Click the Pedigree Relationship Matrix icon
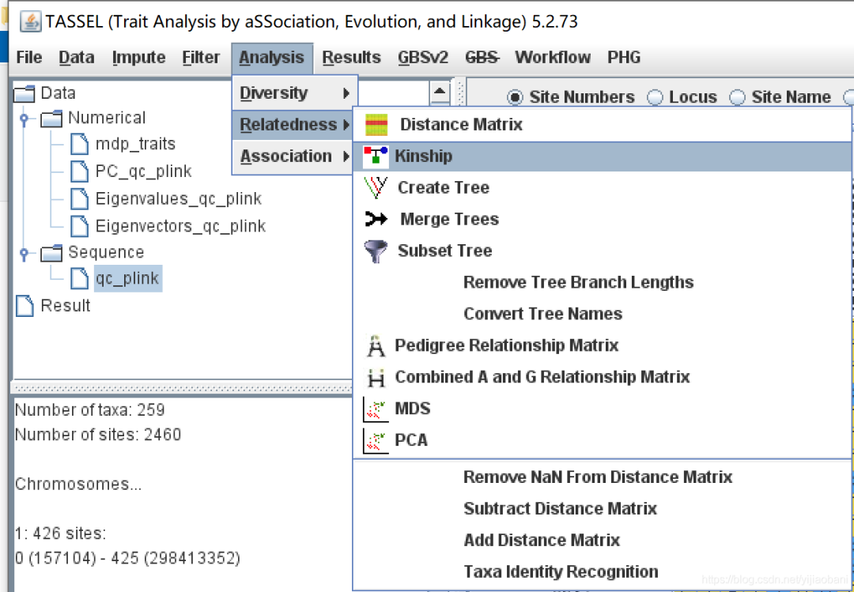Image resolution: width=854 pixels, height=592 pixels. tap(376, 346)
